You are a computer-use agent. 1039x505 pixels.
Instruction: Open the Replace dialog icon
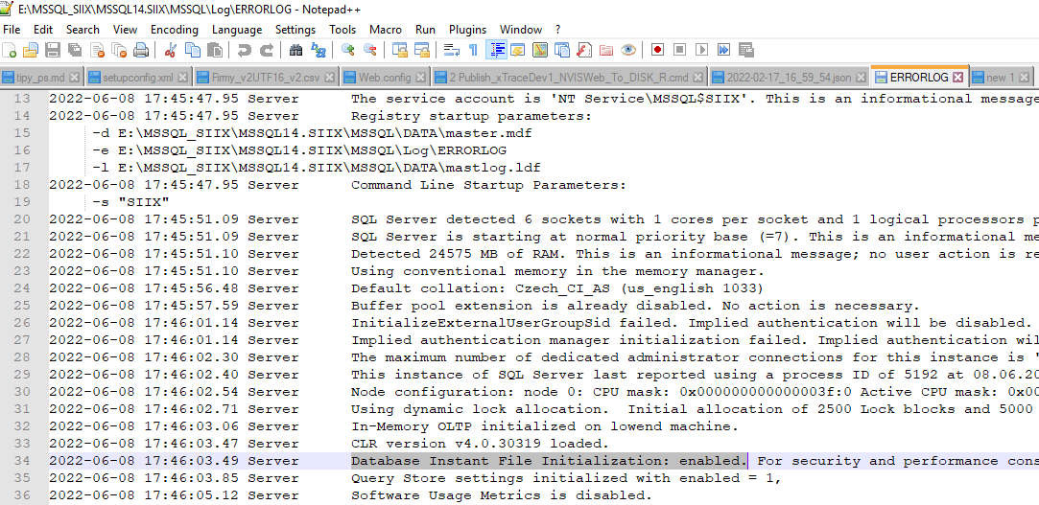tap(319, 50)
